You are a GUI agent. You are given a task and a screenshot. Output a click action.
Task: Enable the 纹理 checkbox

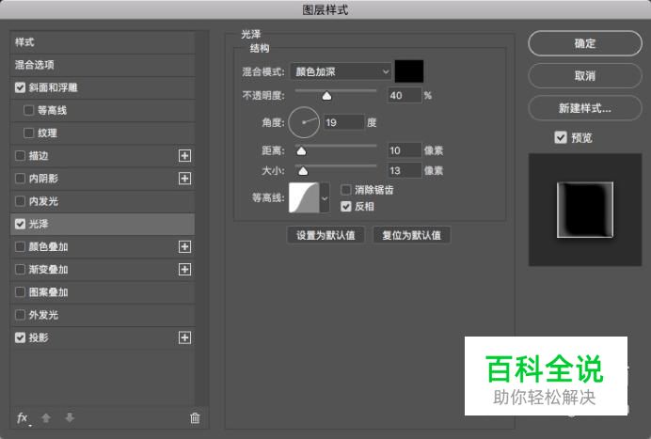[x=28, y=133]
